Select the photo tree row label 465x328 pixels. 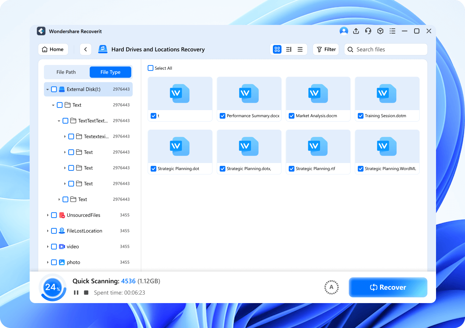pos(73,262)
